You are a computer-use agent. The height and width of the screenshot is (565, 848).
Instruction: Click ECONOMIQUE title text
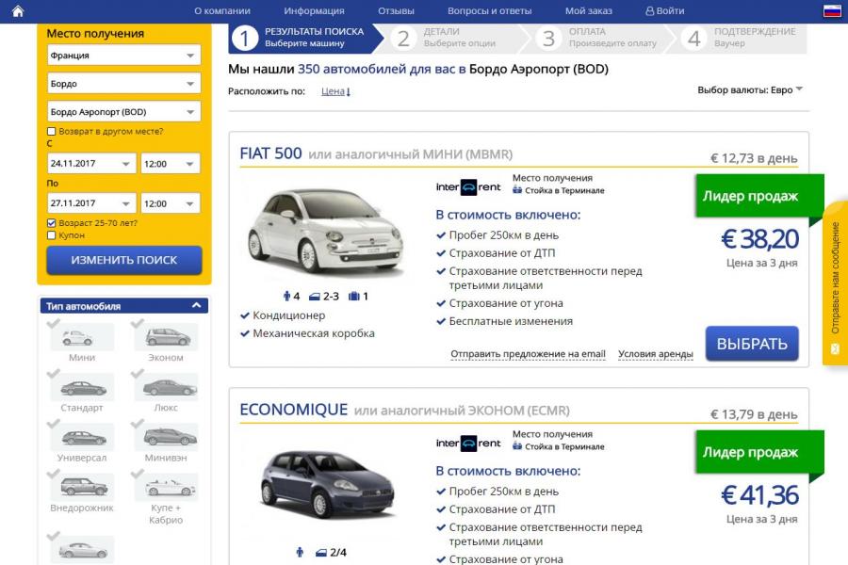[x=293, y=410]
